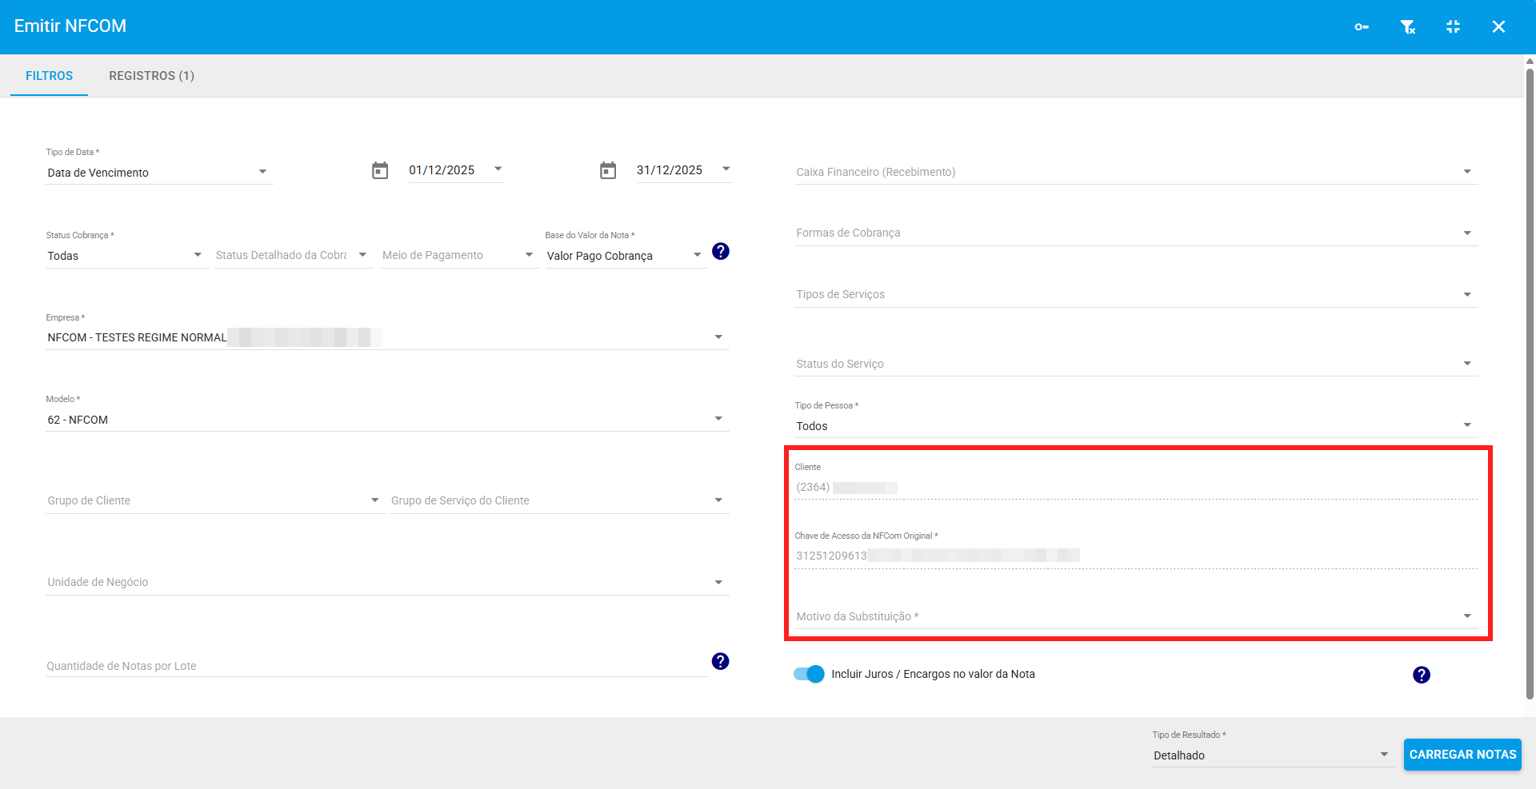Expand the 01/12/2025 start date dropdown
This screenshot has height=789, width=1536.
coord(456,170)
